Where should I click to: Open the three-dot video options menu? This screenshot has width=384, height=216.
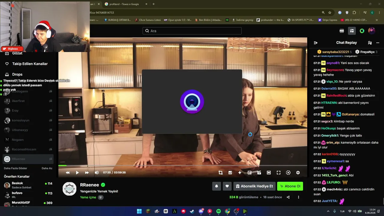(298, 197)
